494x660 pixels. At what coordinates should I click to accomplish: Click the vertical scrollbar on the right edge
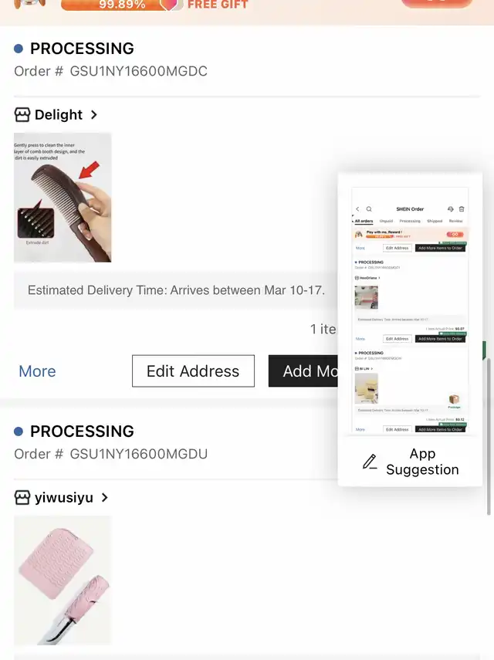[489, 436]
